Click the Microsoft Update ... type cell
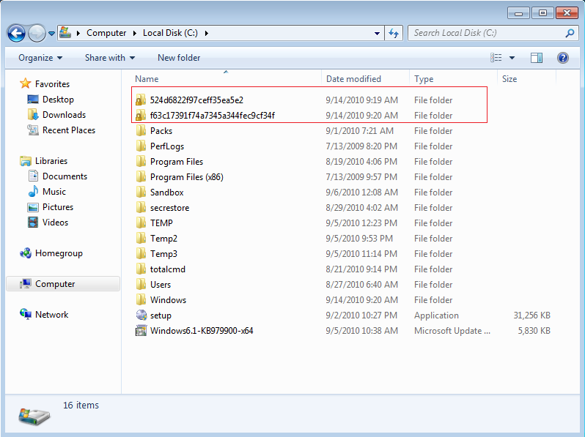 [x=452, y=330]
